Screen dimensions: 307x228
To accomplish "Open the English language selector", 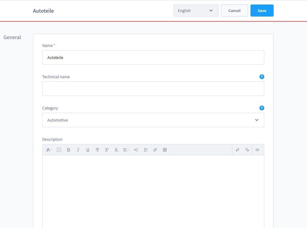I will point(196,11).
